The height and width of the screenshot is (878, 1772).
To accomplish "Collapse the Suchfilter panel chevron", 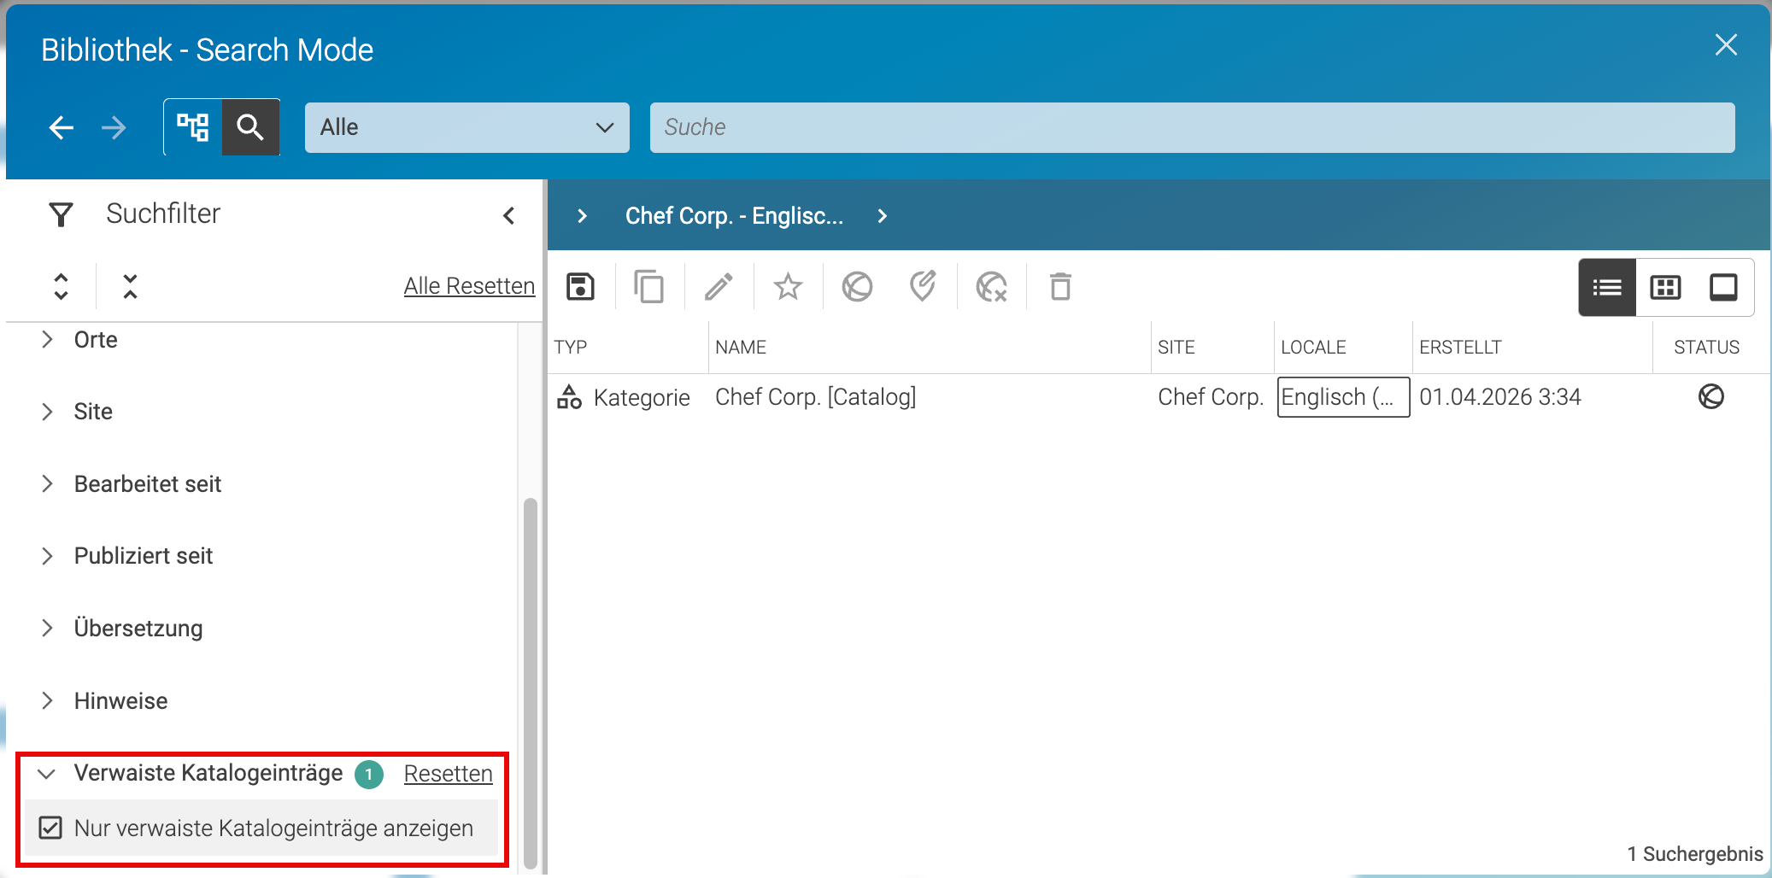I will pos(509,215).
